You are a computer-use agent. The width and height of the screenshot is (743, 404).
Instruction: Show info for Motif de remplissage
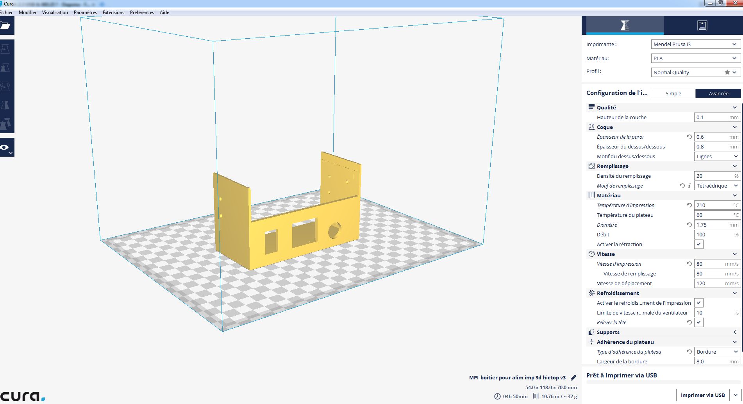point(689,186)
